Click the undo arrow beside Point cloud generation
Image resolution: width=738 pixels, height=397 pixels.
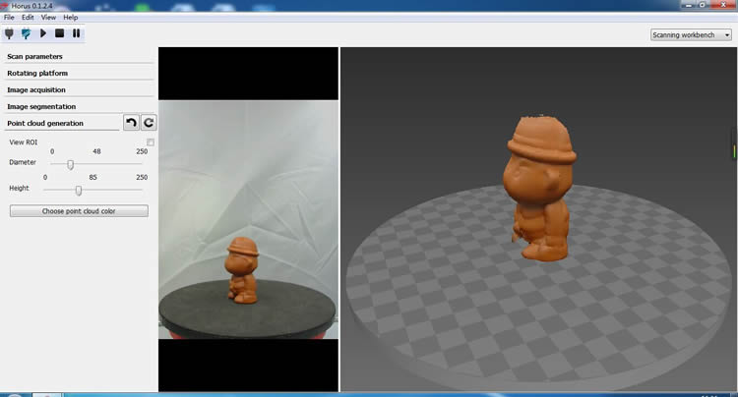pyautogui.click(x=131, y=123)
